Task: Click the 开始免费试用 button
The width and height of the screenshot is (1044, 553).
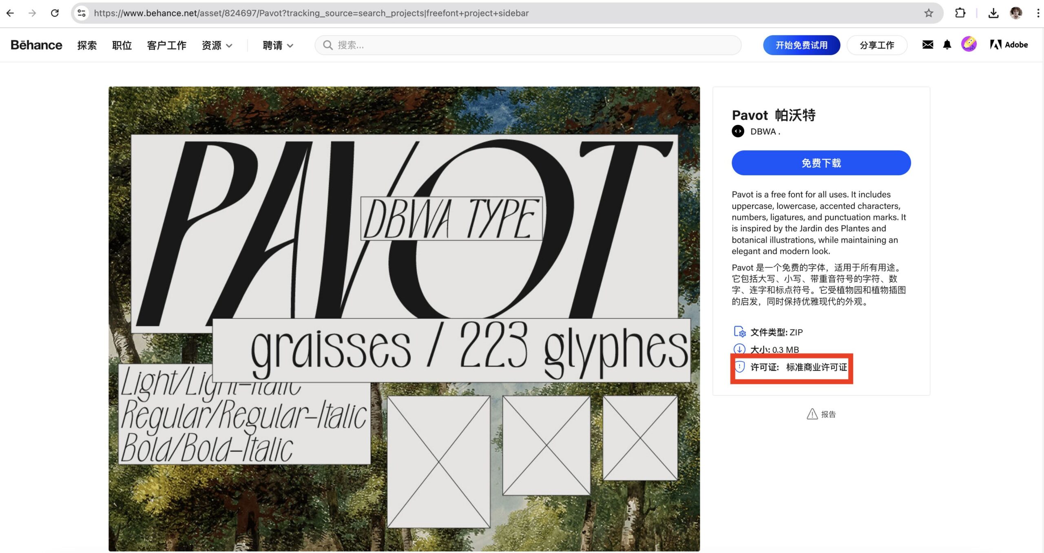Action: pyautogui.click(x=801, y=45)
